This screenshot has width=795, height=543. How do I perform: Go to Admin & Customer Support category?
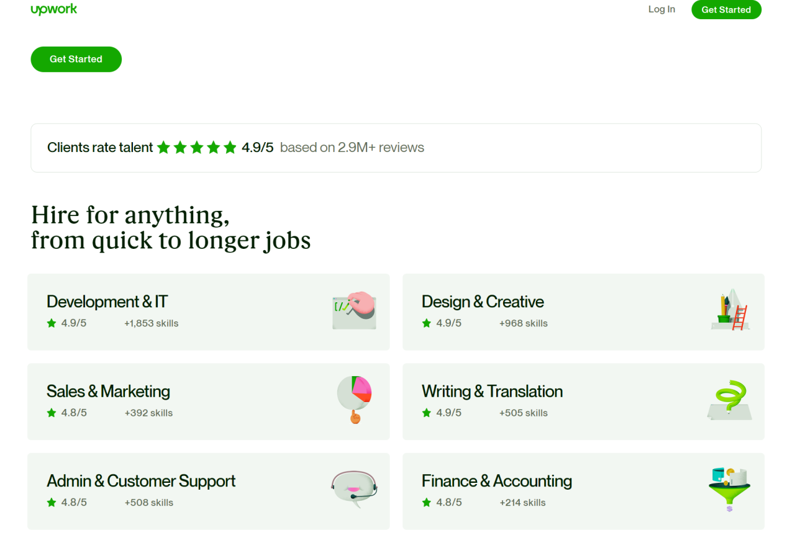(x=141, y=481)
